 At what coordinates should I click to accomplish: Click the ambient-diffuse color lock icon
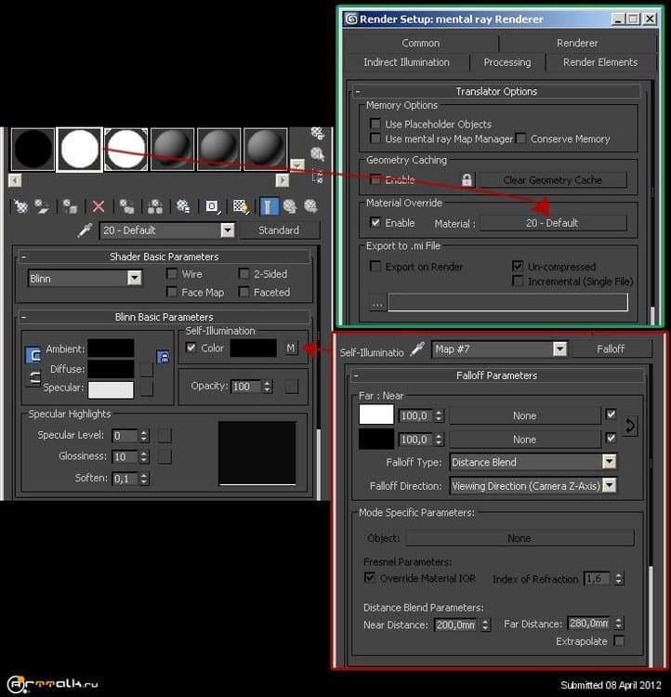(164, 357)
